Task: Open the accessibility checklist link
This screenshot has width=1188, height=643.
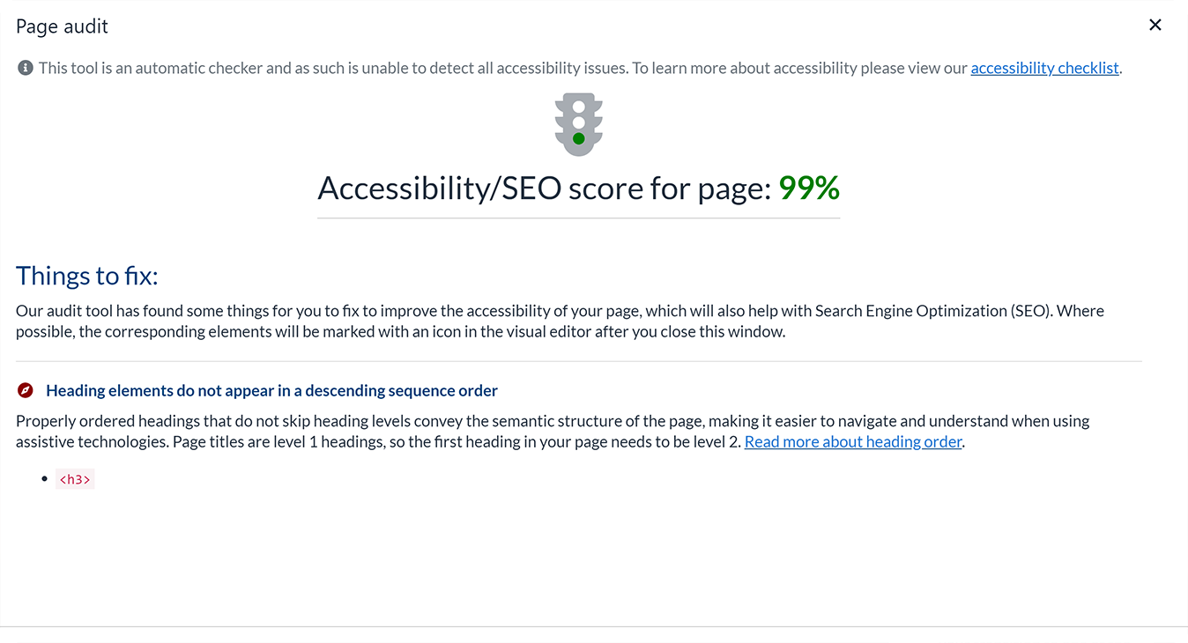Action: [x=1044, y=68]
